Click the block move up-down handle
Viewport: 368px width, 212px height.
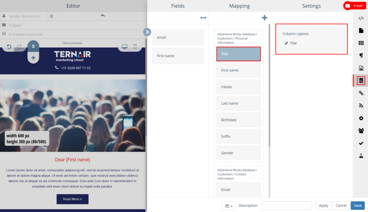[33, 46]
